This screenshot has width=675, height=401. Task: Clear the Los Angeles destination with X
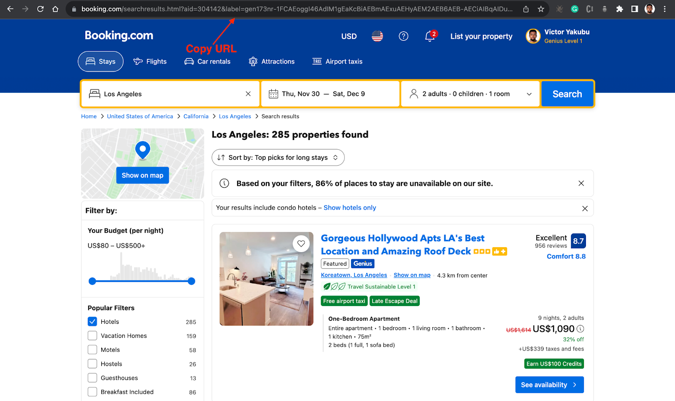tap(248, 94)
